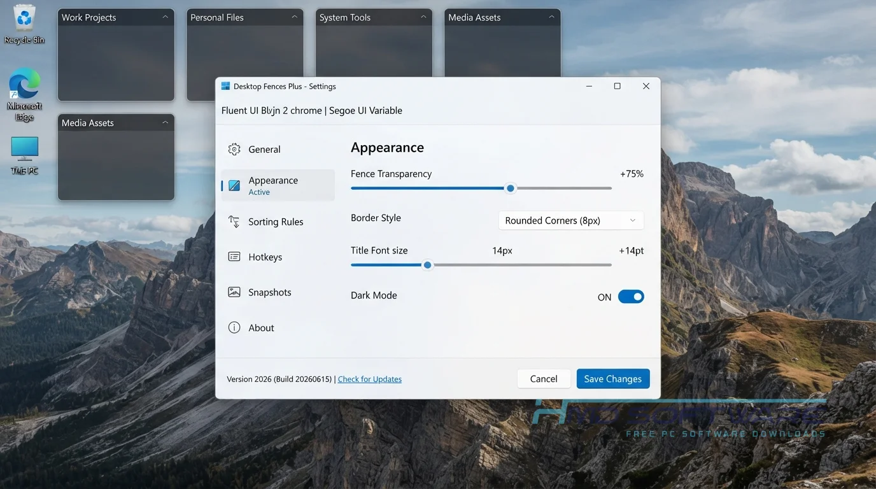Minimize the Settings window
The width and height of the screenshot is (876, 489).
point(589,86)
